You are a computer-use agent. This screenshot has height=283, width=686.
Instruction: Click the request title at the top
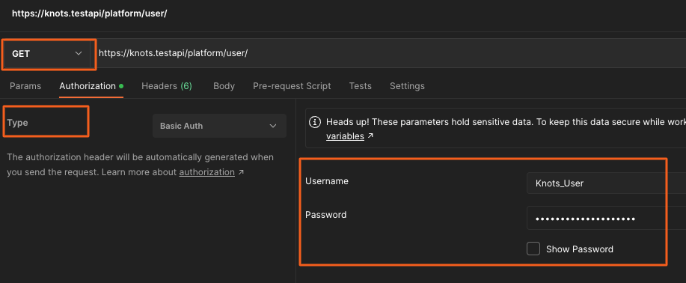(89, 13)
